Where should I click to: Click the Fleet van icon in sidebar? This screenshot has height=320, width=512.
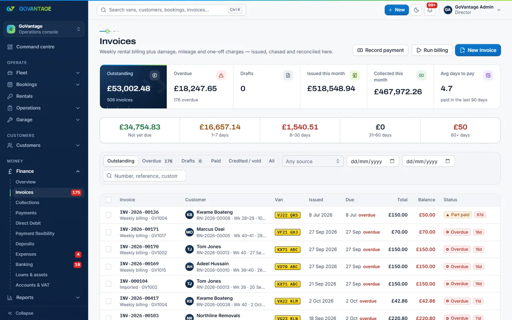coord(10,73)
